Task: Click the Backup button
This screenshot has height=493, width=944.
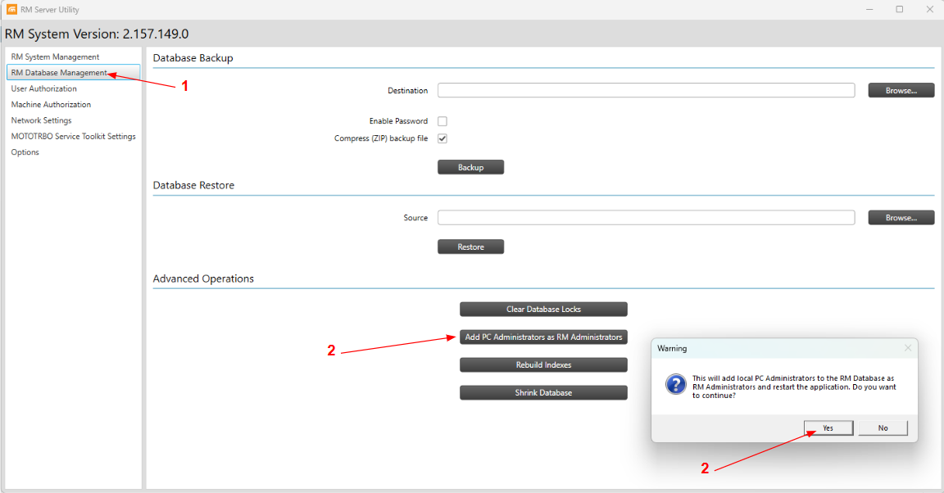Action: (471, 167)
